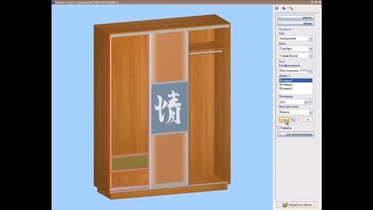Open the 'Конфигурация' dropdown
This screenshot has height=210, width=373.
point(311,71)
